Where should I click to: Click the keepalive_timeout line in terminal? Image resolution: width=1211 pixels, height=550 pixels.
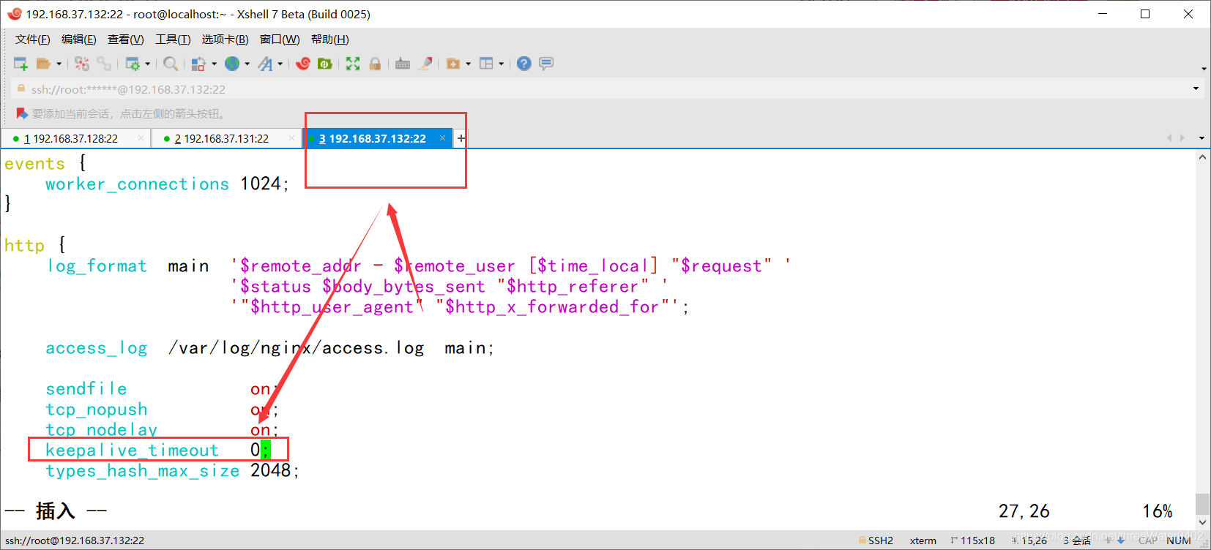(x=157, y=450)
